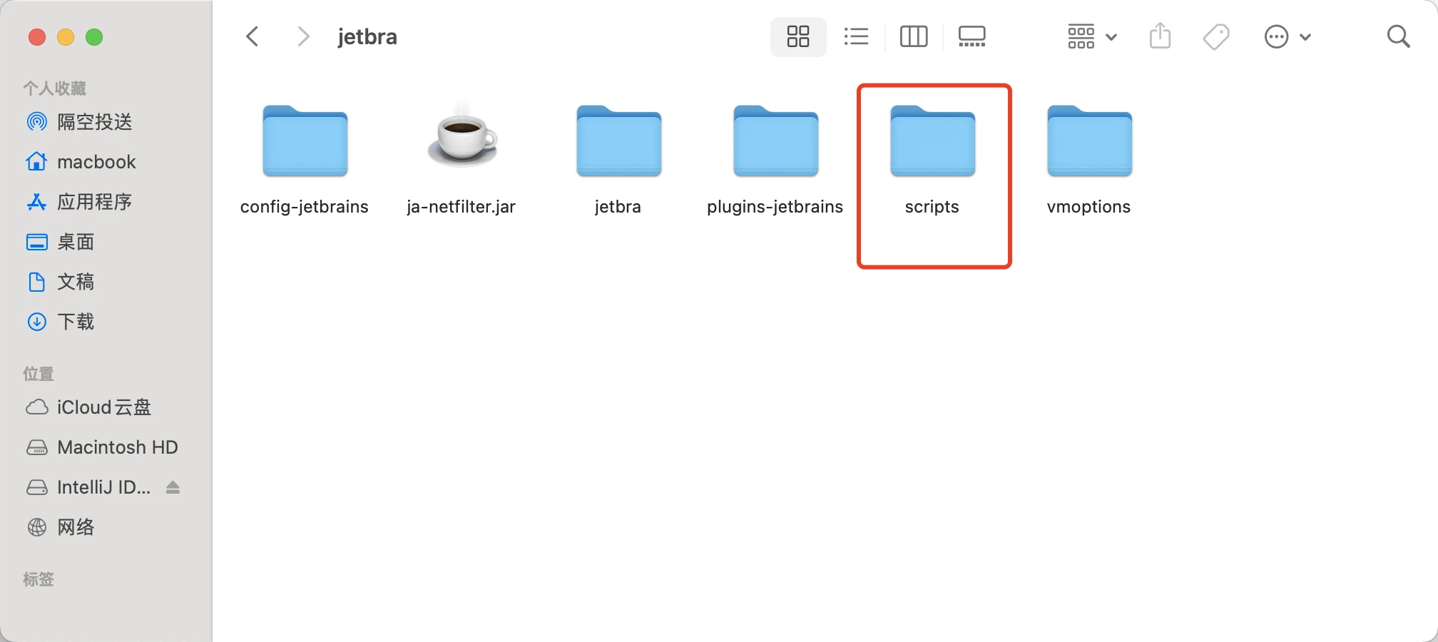This screenshot has width=1438, height=642.
Task: Switch to gallery view
Action: pos(972,36)
